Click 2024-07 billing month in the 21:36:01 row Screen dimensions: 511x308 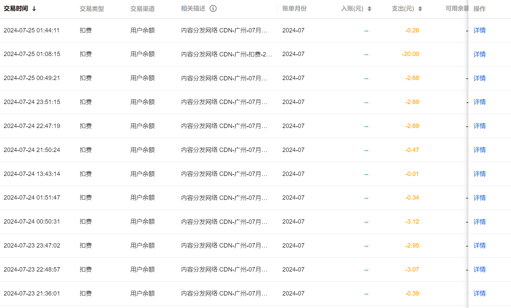293,293
